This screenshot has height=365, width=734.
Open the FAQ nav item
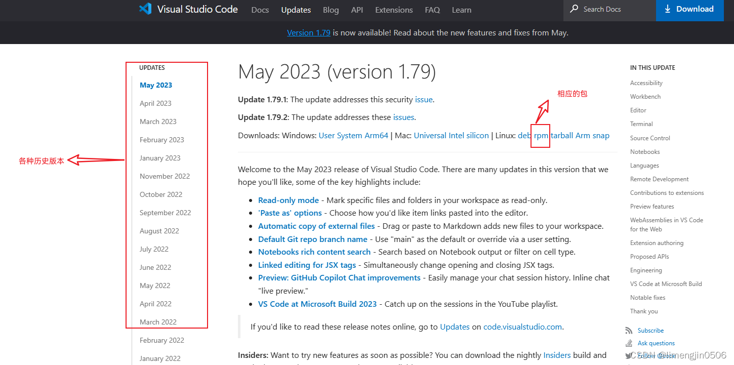point(432,10)
